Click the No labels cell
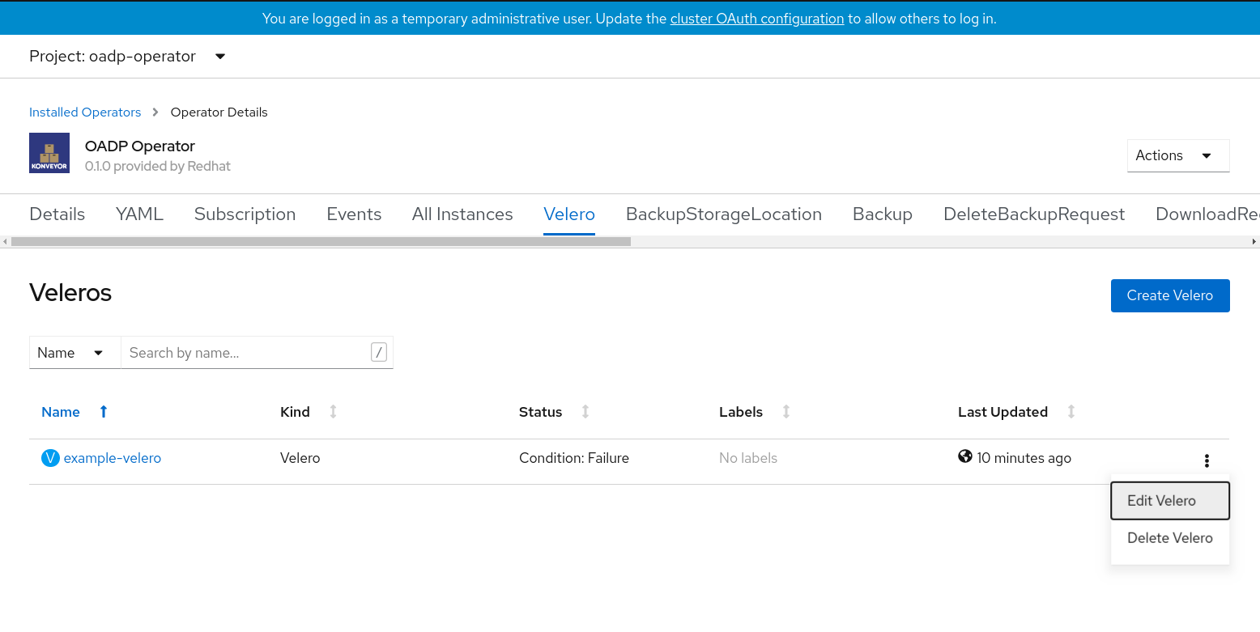 coord(748,458)
